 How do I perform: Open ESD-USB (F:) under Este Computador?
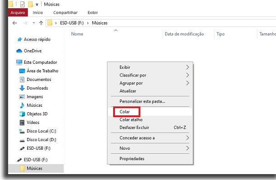[38, 148]
